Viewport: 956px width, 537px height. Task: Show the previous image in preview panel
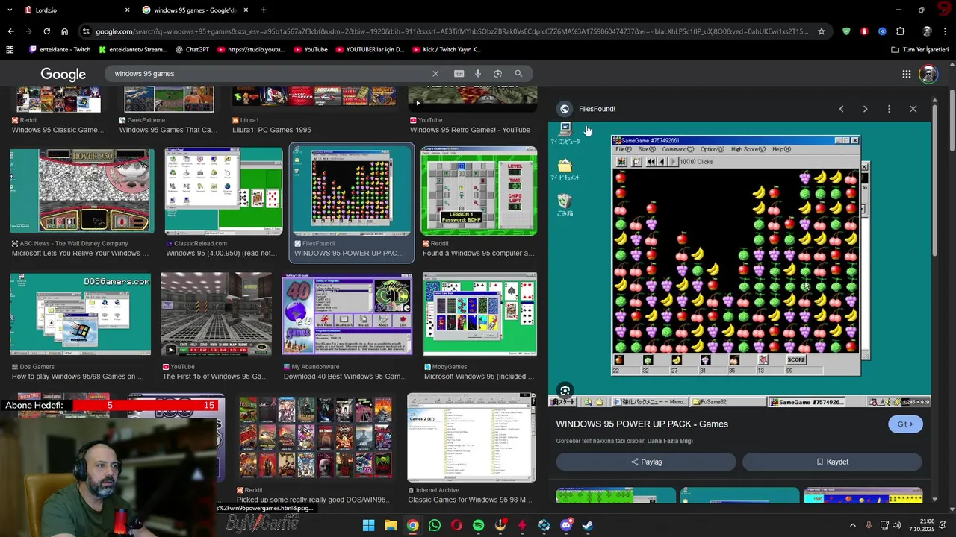tap(841, 109)
